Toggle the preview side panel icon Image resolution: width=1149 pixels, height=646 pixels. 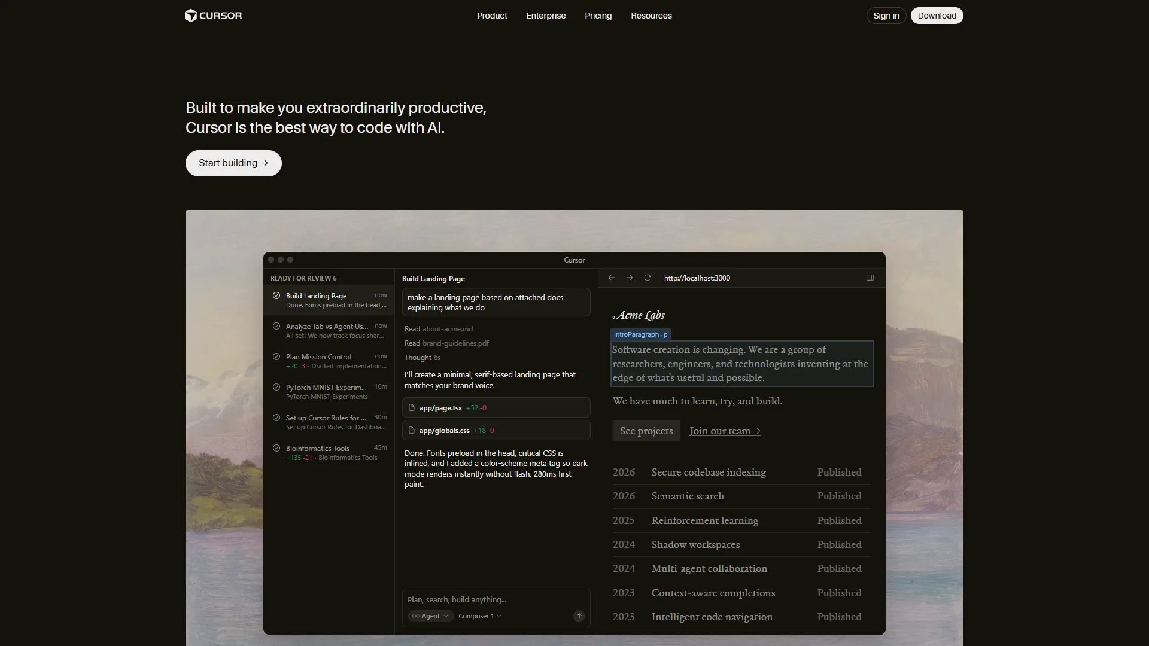[870, 278]
